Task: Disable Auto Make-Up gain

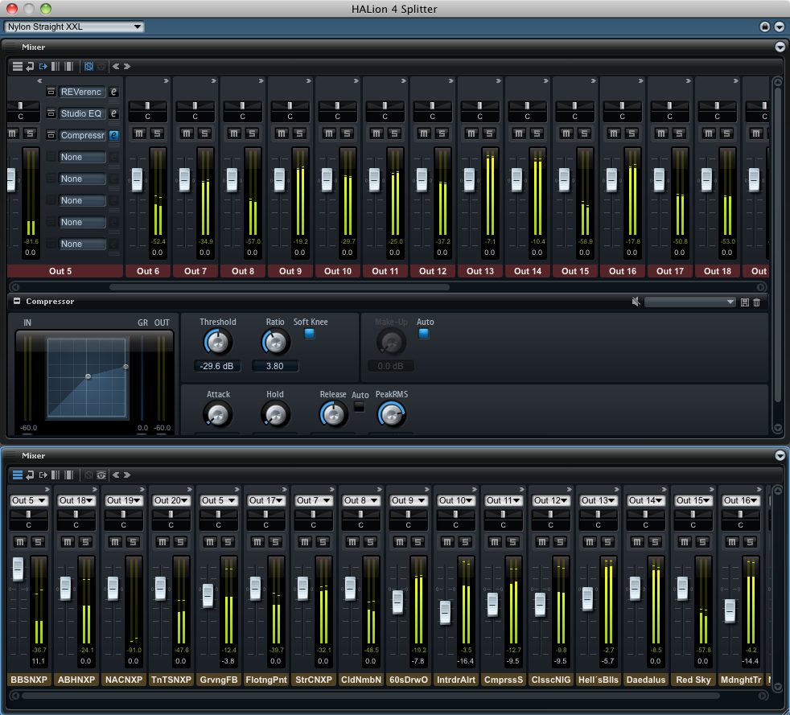Action: click(x=424, y=334)
